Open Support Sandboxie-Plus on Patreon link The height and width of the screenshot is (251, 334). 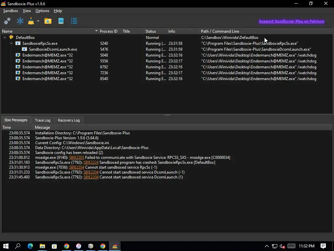291,21
